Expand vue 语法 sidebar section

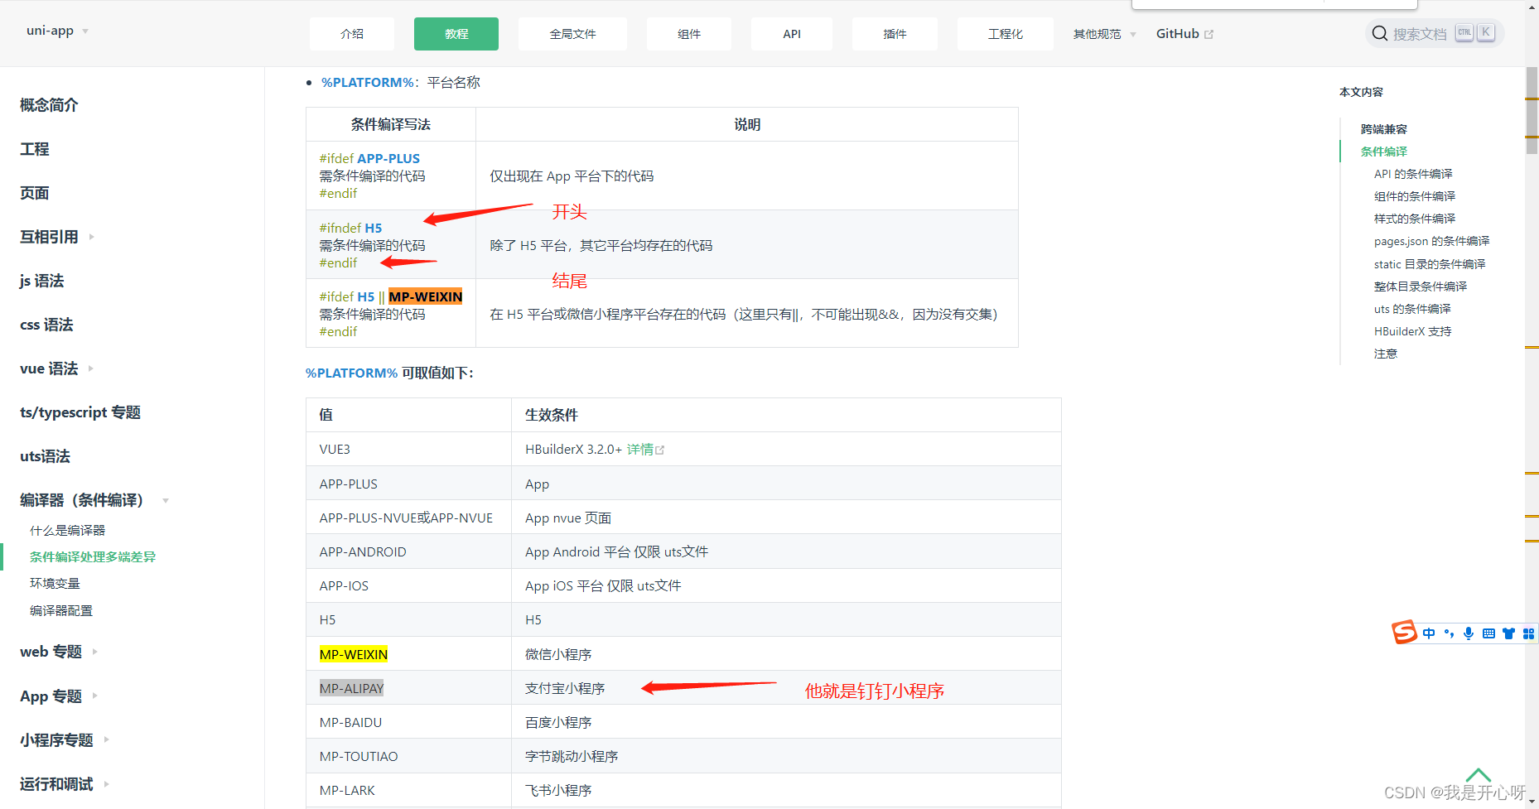(90, 368)
